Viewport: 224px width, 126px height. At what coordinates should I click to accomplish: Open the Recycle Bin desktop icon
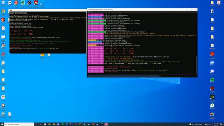point(3,3)
